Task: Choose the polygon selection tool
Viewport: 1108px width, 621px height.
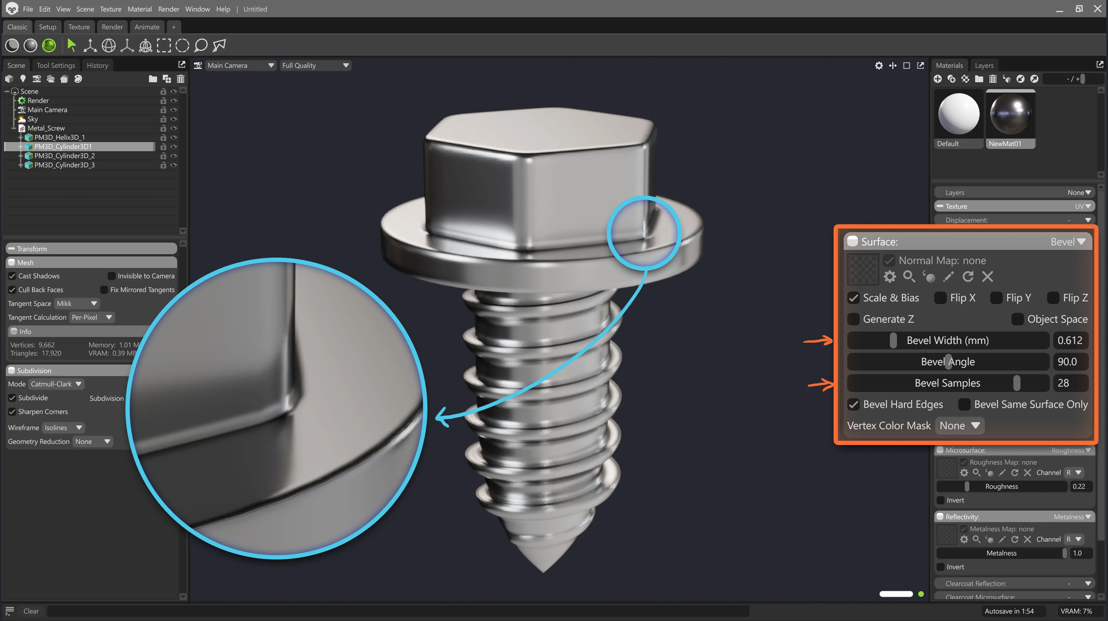Action: pos(219,45)
